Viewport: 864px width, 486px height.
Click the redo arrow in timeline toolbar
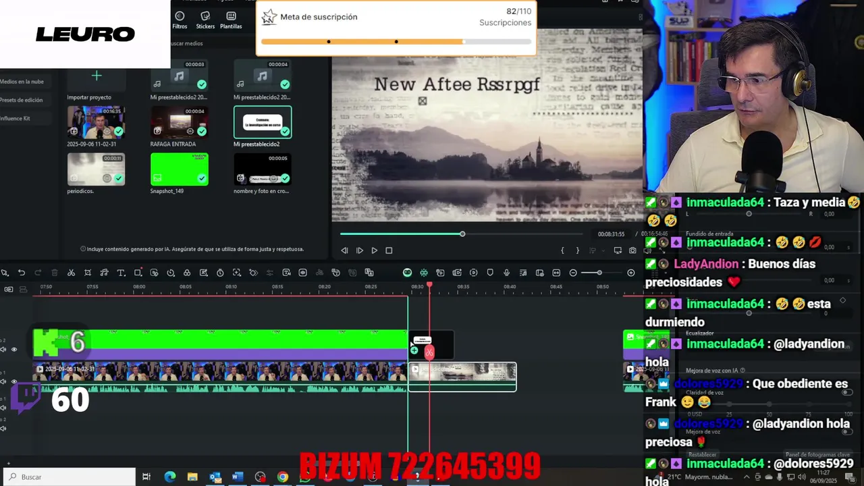point(38,273)
